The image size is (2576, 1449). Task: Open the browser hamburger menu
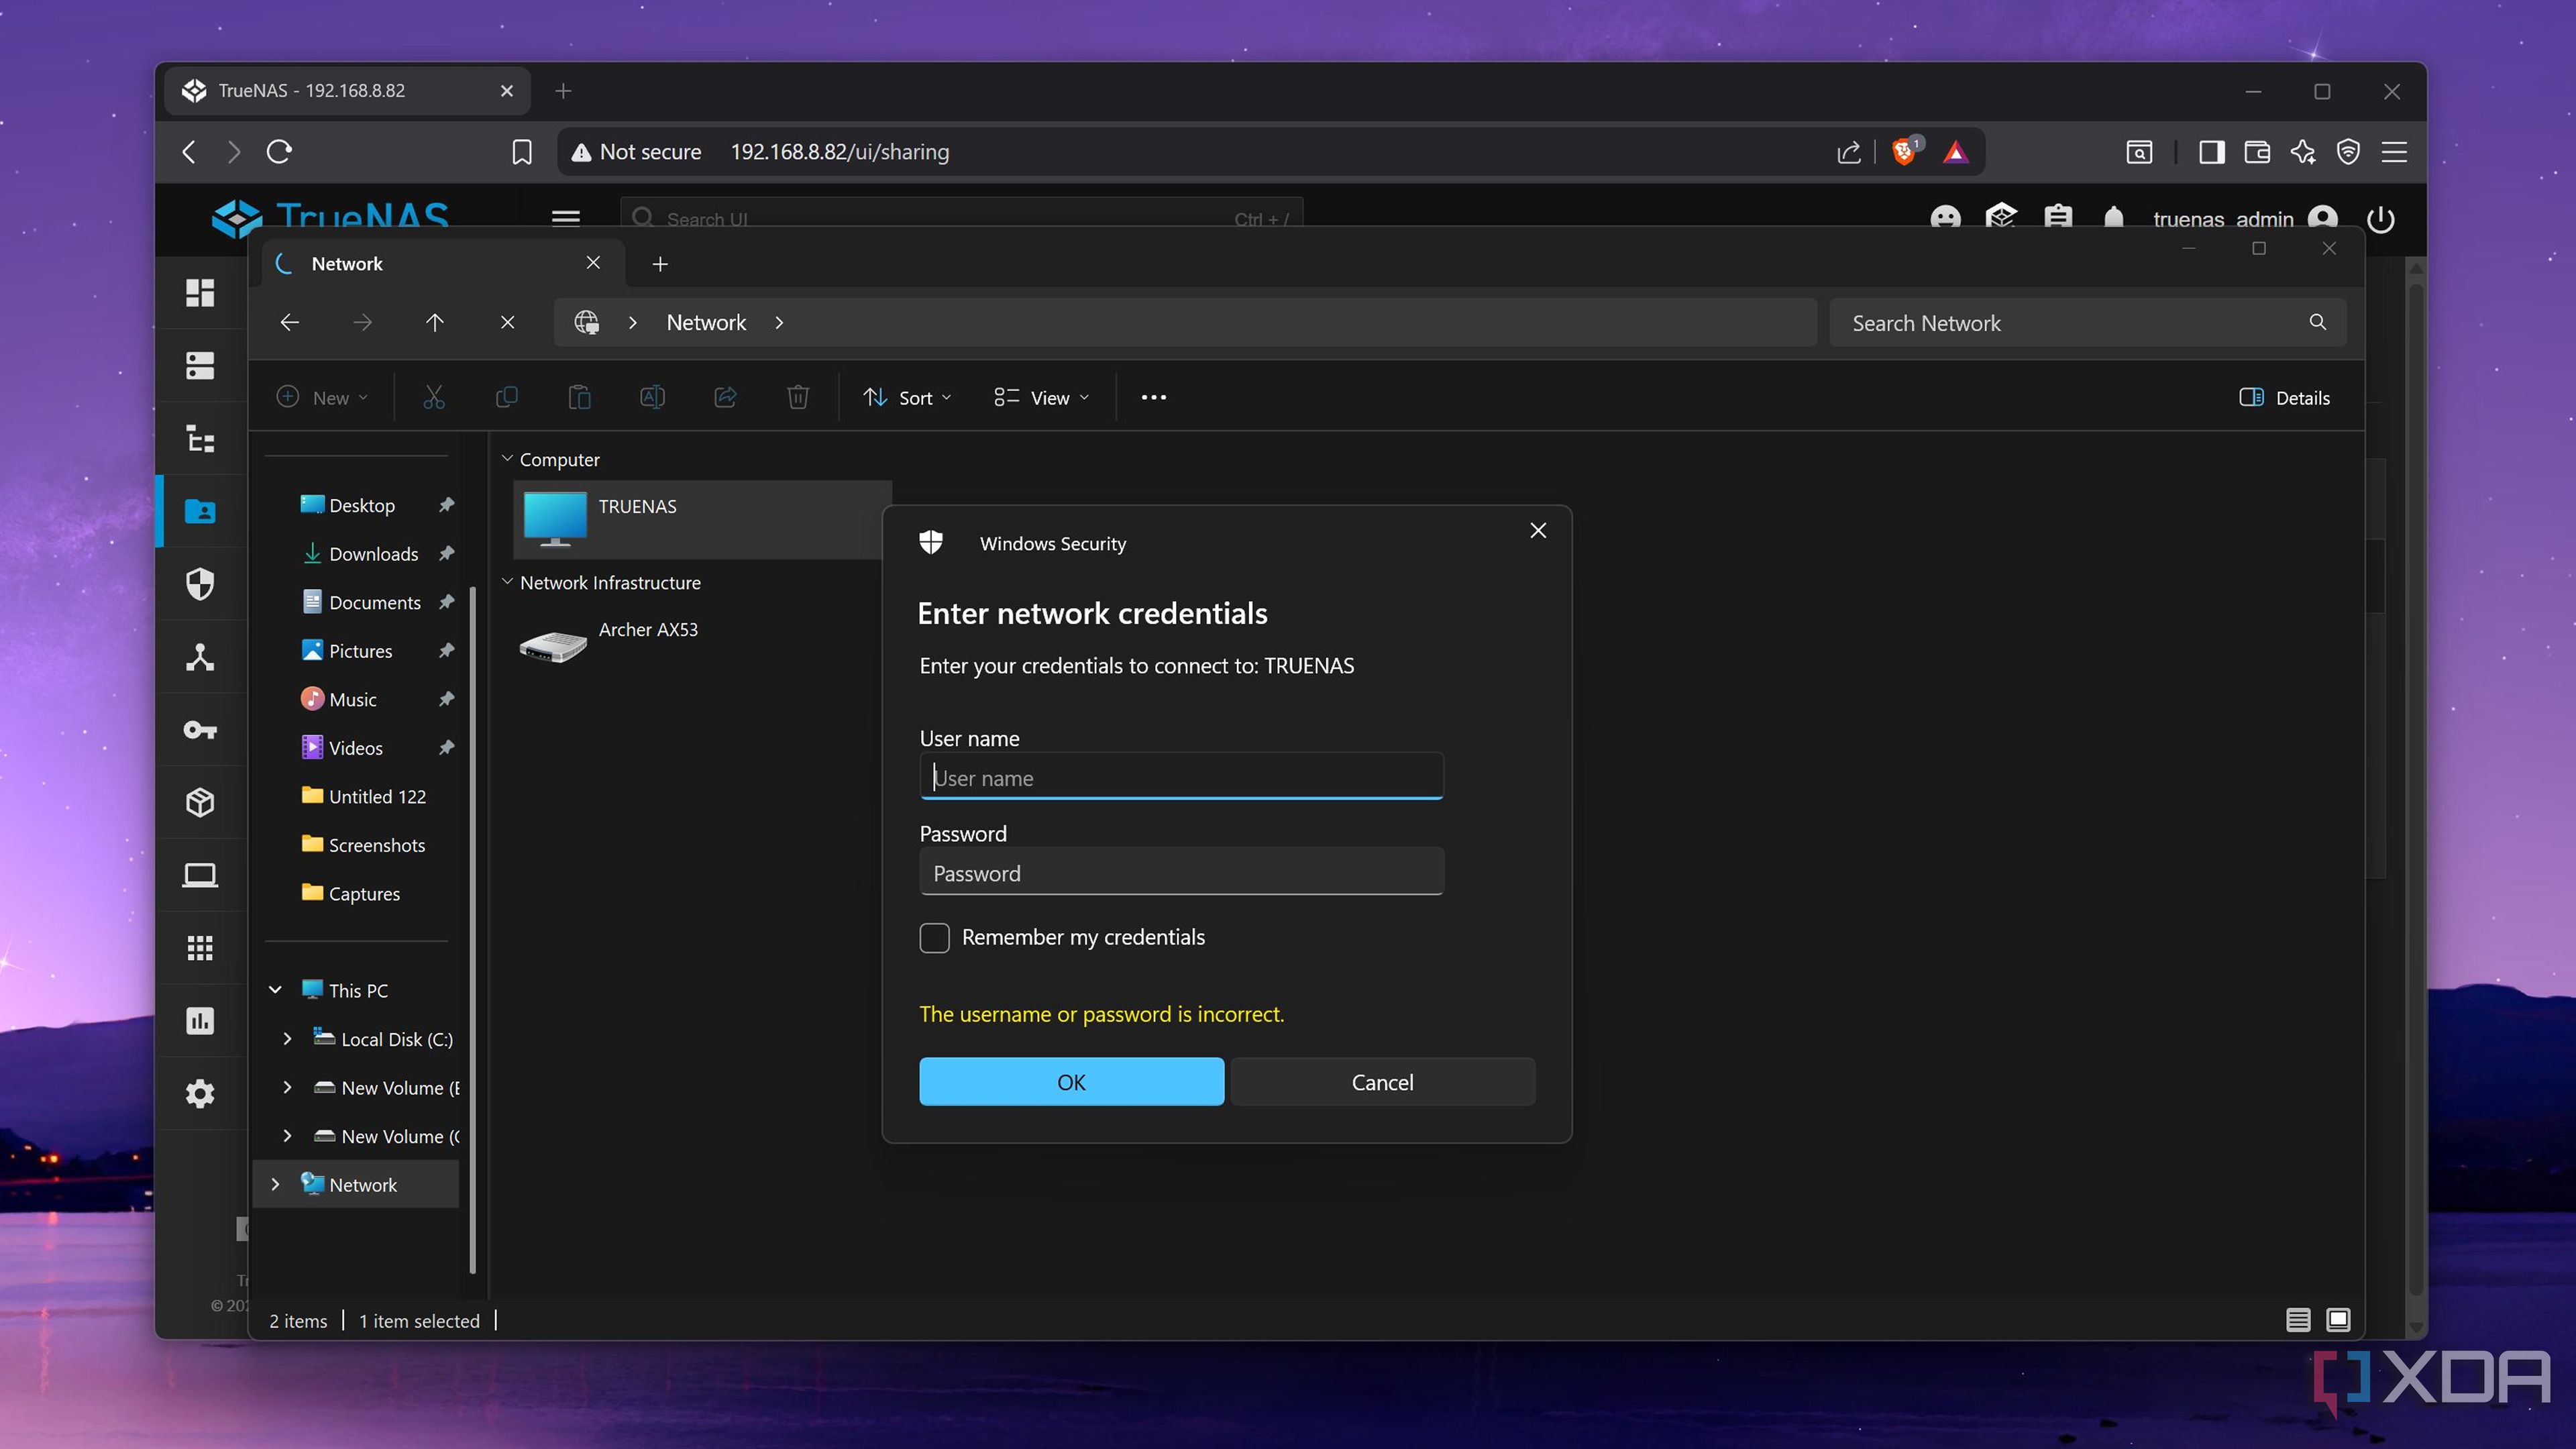(x=2394, y=152)
